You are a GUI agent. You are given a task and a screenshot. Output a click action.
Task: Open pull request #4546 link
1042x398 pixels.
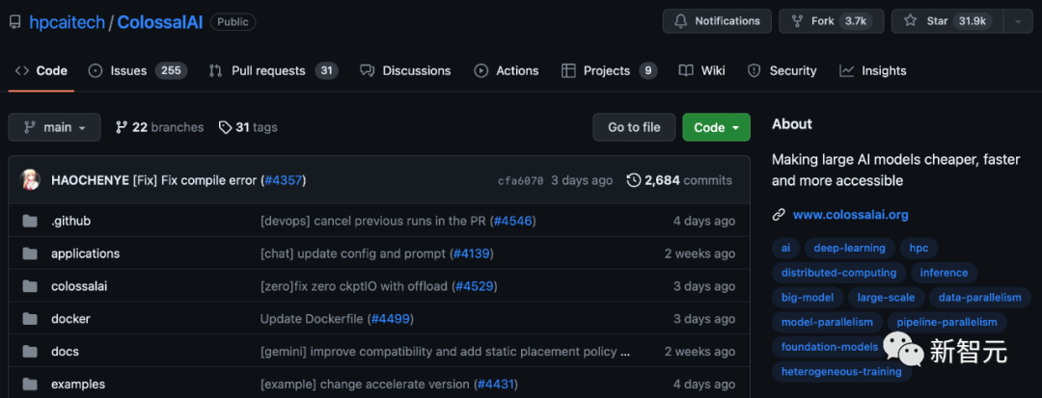[x=512, y=221]
